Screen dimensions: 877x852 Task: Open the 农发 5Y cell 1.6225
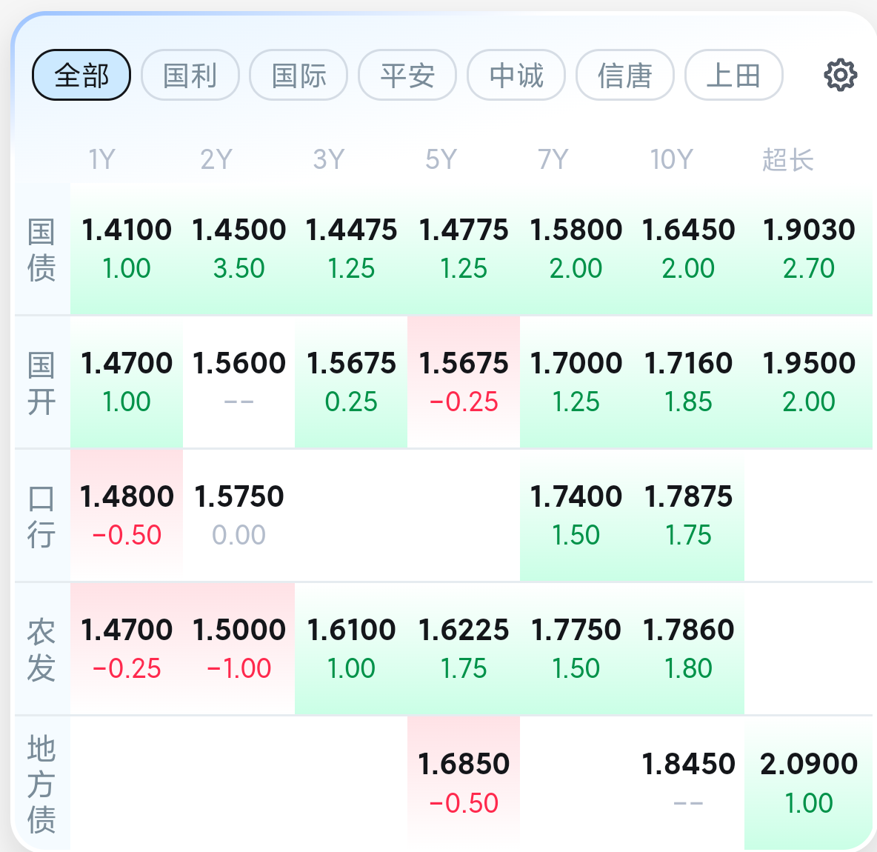[464, 648]
